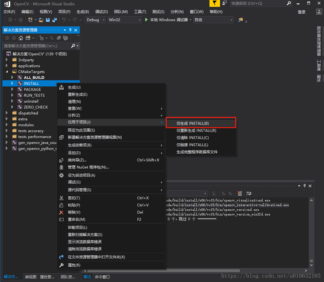Choose 仅清除 INSTALL(C)

coord(201,138)
